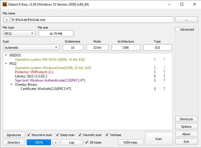Click the S on the MS-DOS operation system row
Image resolution: width=201 pixels, height=148 pixels.
pyautogui.click(x=155, y=60)
